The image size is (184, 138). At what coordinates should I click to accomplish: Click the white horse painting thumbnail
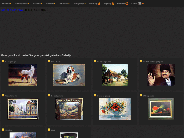(23, 75)
